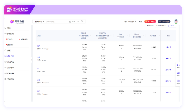Click 查看产品 in the Аксессуары row
Screen dimensions: 186x112
(x=168, y=47)
